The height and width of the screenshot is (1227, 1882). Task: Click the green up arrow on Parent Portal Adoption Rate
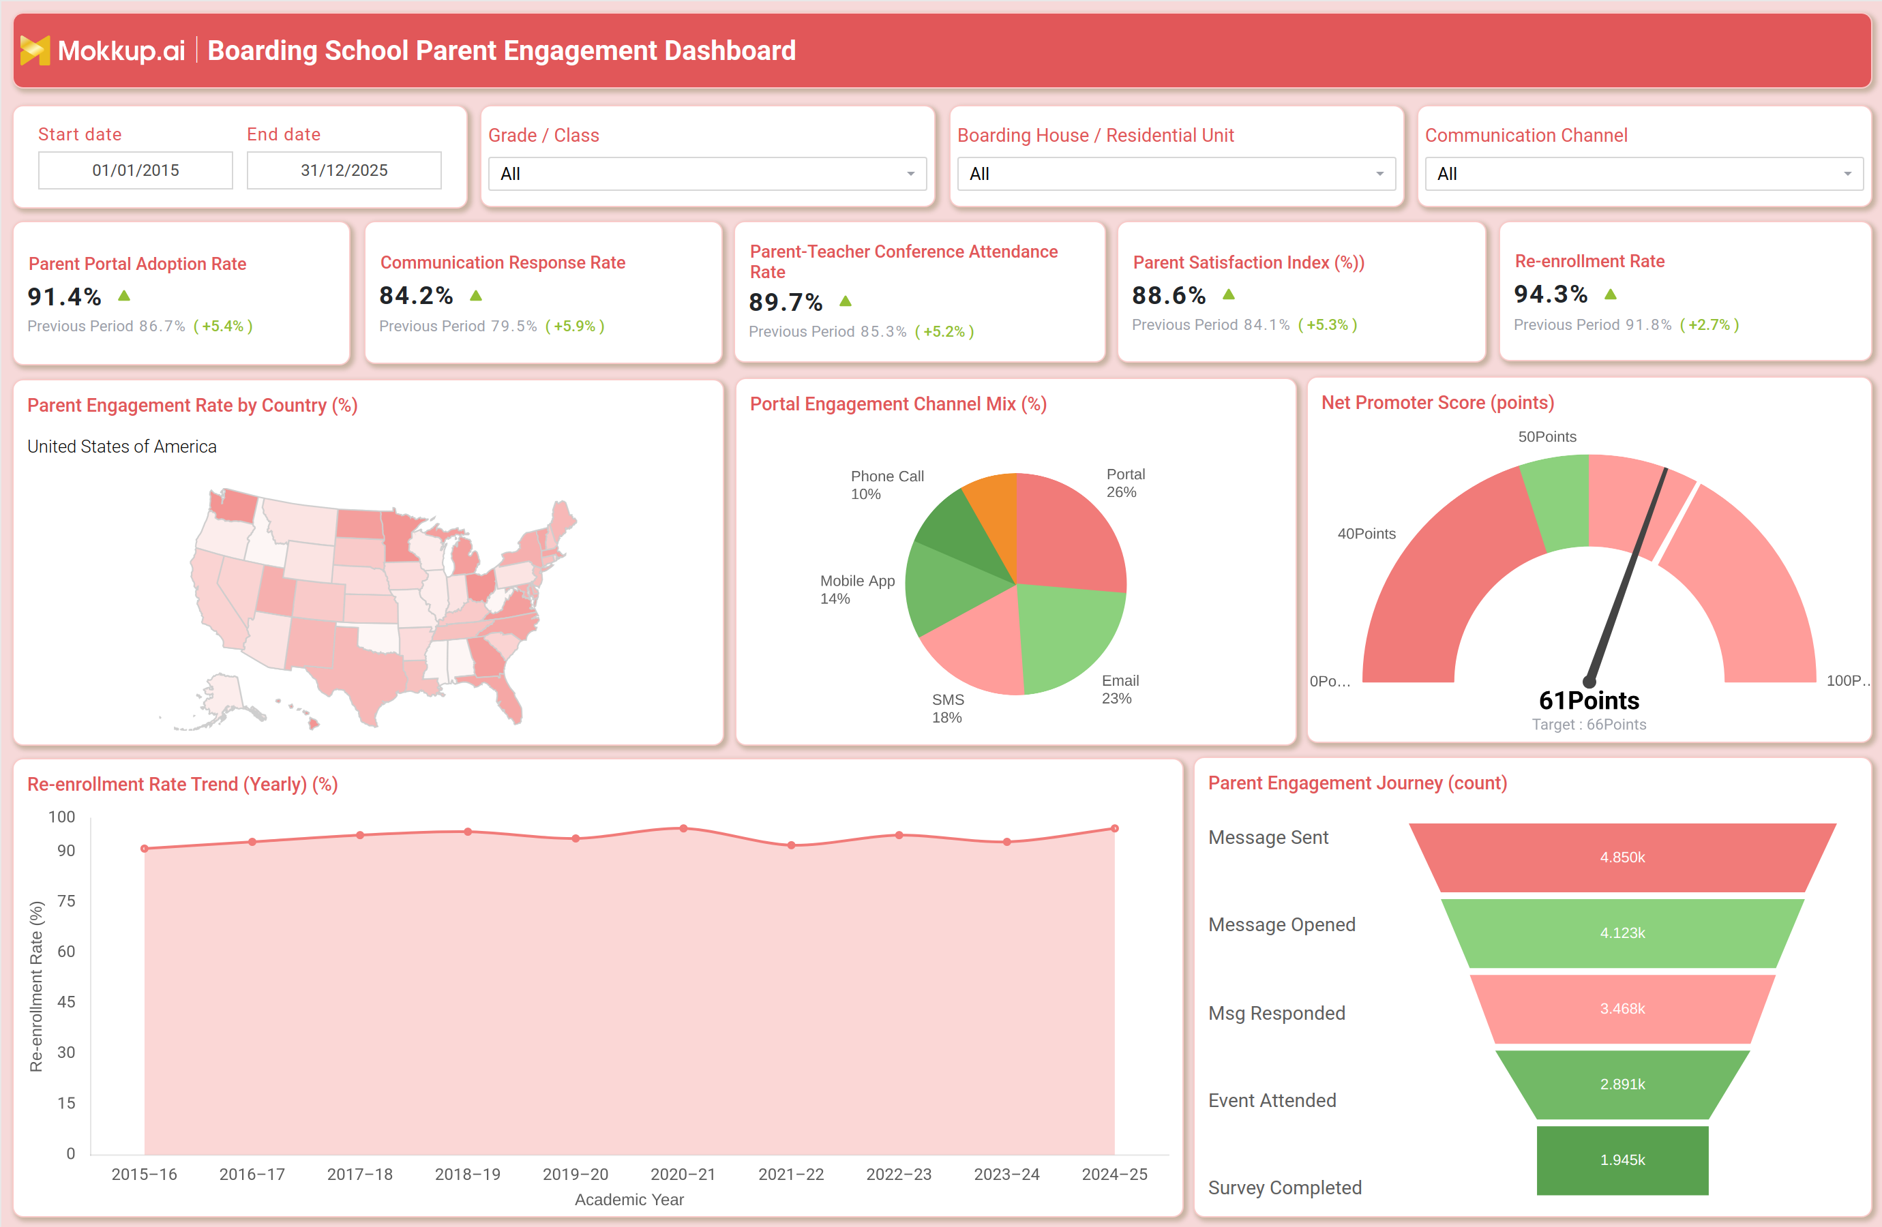coord(124,296)
